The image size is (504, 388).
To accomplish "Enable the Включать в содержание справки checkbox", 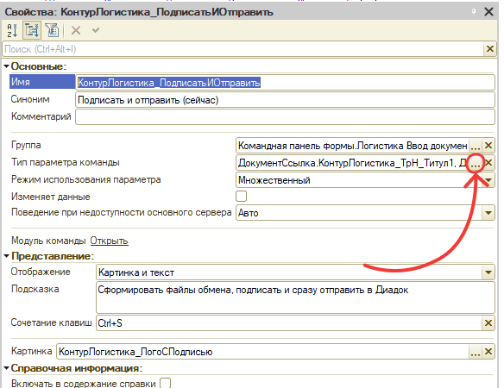I will (x=165, y=383).
